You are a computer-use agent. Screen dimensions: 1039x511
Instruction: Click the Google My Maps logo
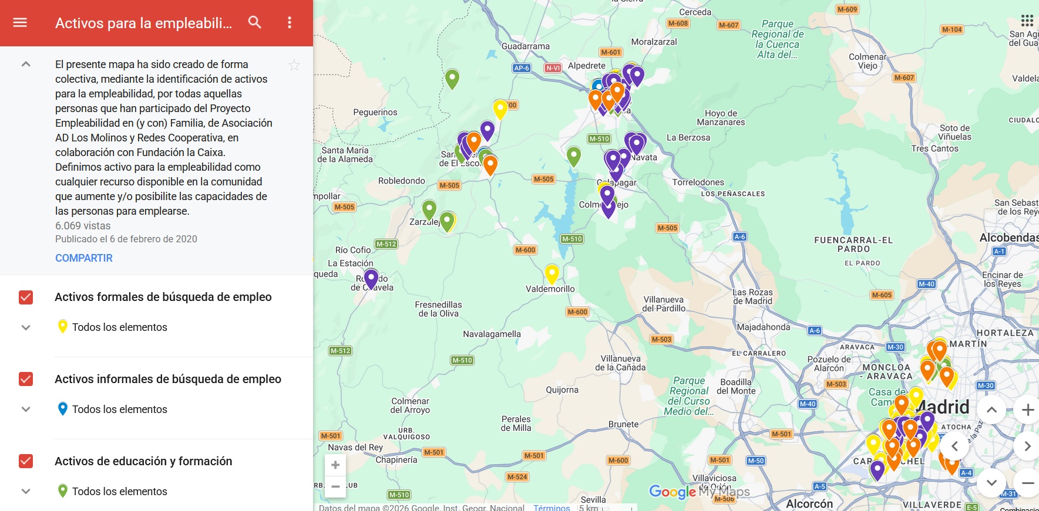(x=699, y=492)
